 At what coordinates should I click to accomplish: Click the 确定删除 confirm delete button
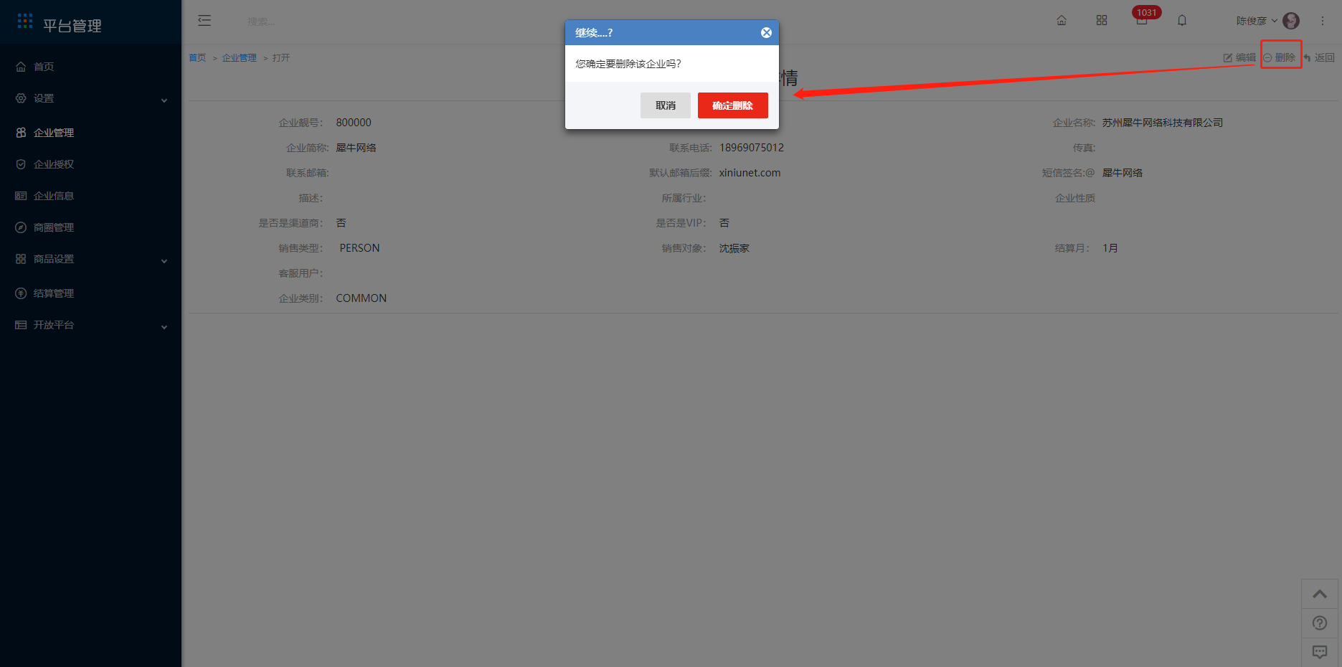coord(732,105)
